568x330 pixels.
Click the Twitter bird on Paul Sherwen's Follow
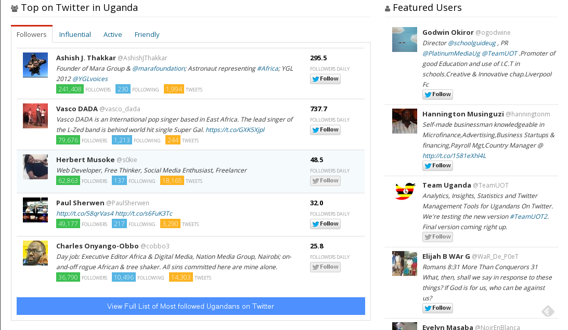pyautogui.click(x=316, y=224)
